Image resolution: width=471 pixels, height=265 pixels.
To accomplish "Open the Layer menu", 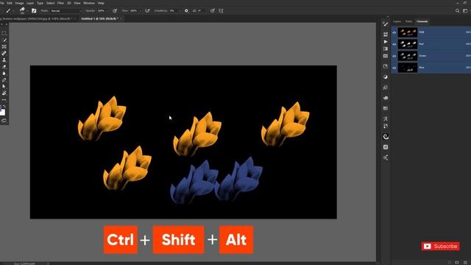I will click(x=30, y=3).
